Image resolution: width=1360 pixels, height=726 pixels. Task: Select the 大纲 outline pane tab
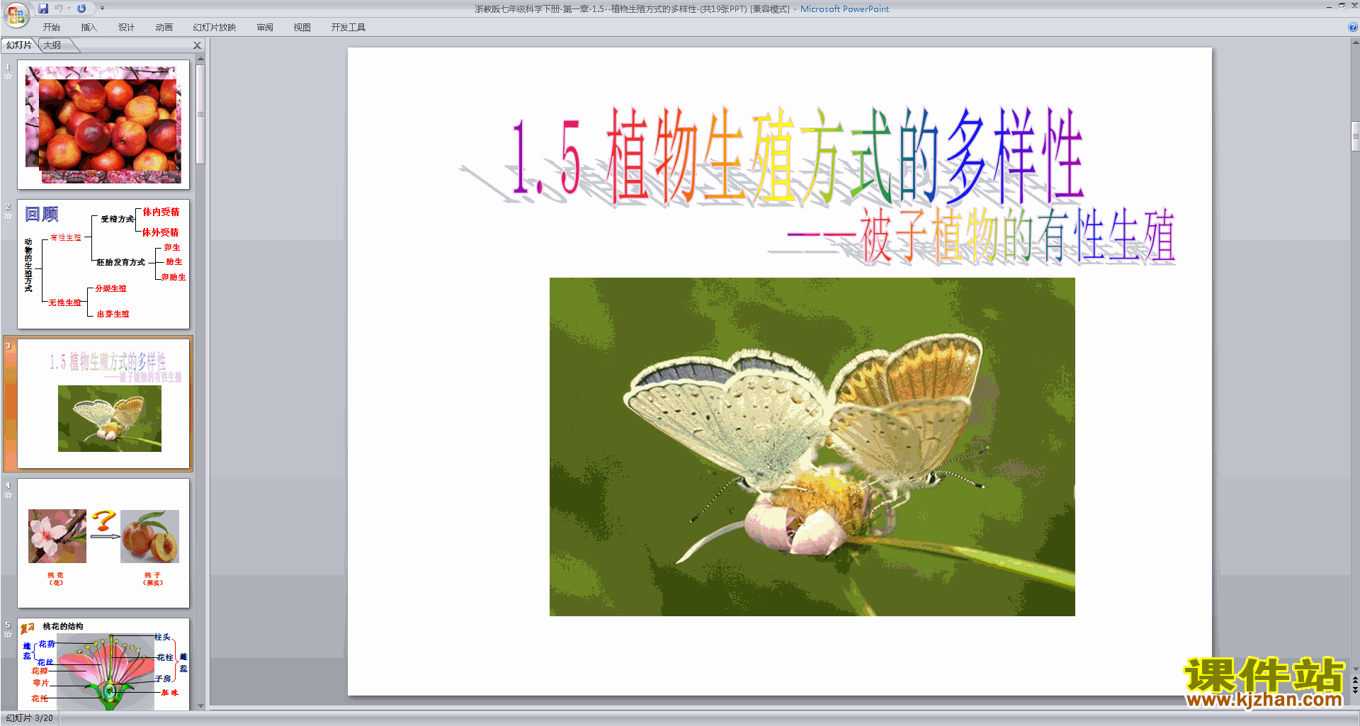[x=52, y=45]
